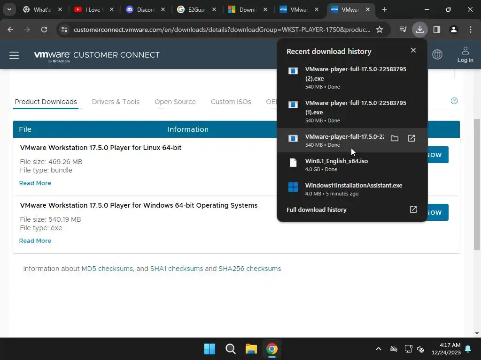Read More about Linux 64-bit Player
Screen dimensions: 481x360
[x=35, y=183]
